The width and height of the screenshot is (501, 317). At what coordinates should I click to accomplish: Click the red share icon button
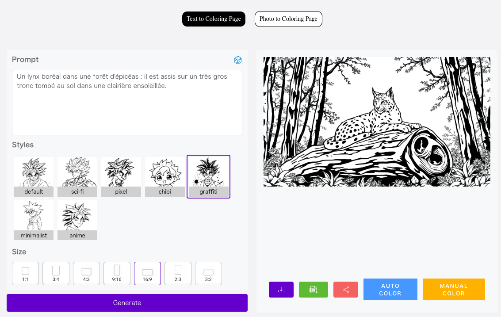point(346,290)
